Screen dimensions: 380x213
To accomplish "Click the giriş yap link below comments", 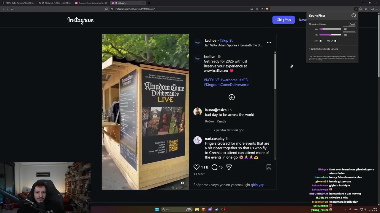I will click(x=257, y=185).
